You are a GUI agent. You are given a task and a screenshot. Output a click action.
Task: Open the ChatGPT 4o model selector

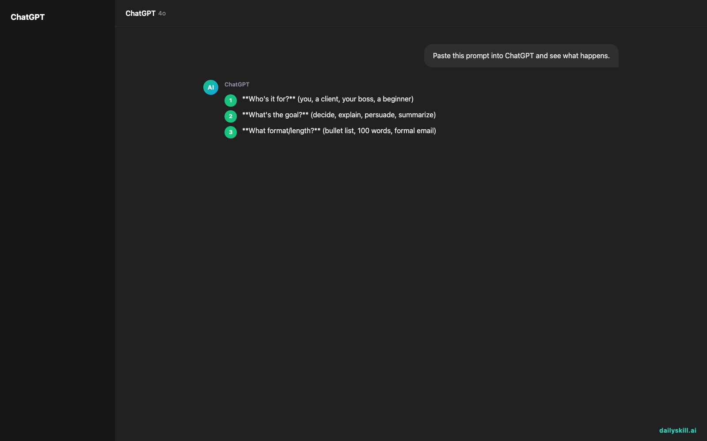[145, 13]
